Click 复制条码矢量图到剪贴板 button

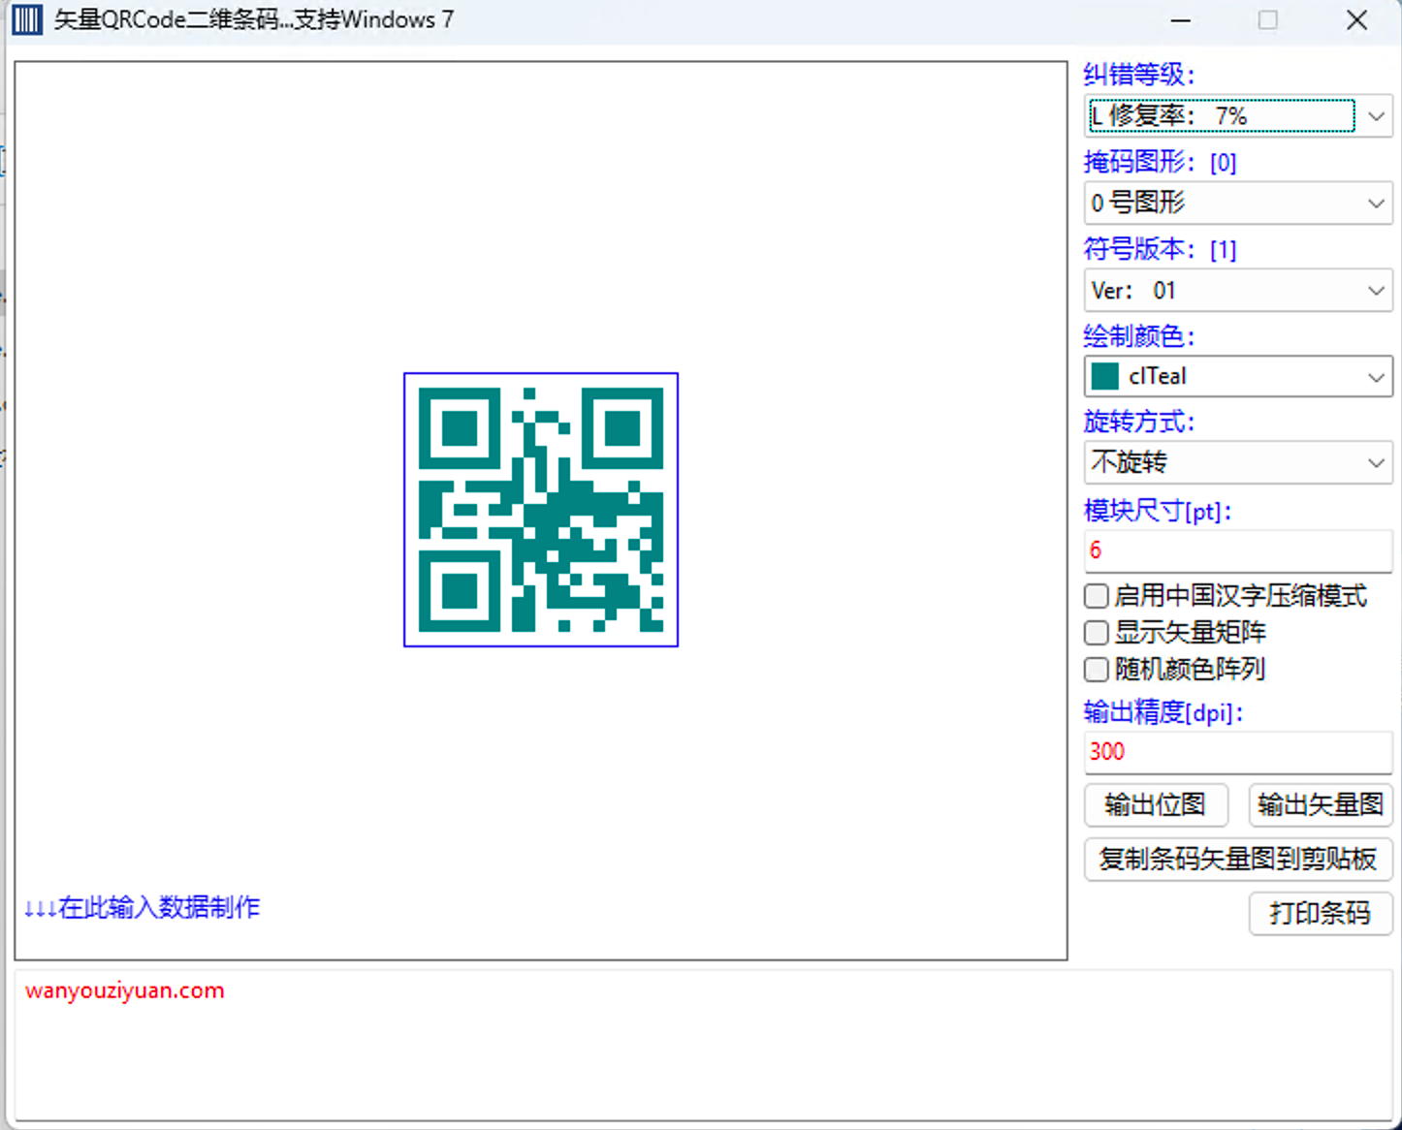[1238, 859]
